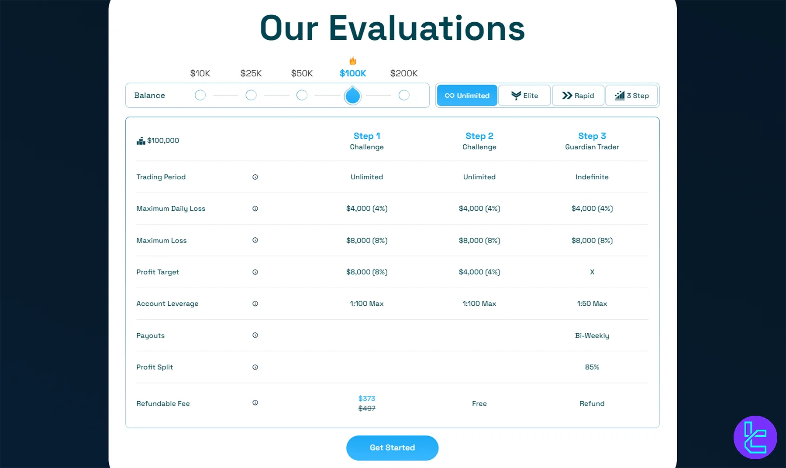Click the Maximum Loss row label
Image resolution: width=786 pixels, height=468 pixels.
pos(162,240)
